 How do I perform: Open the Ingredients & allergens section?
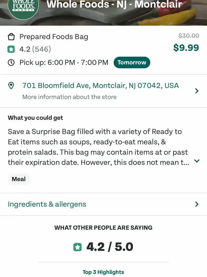tap(47, 204)
